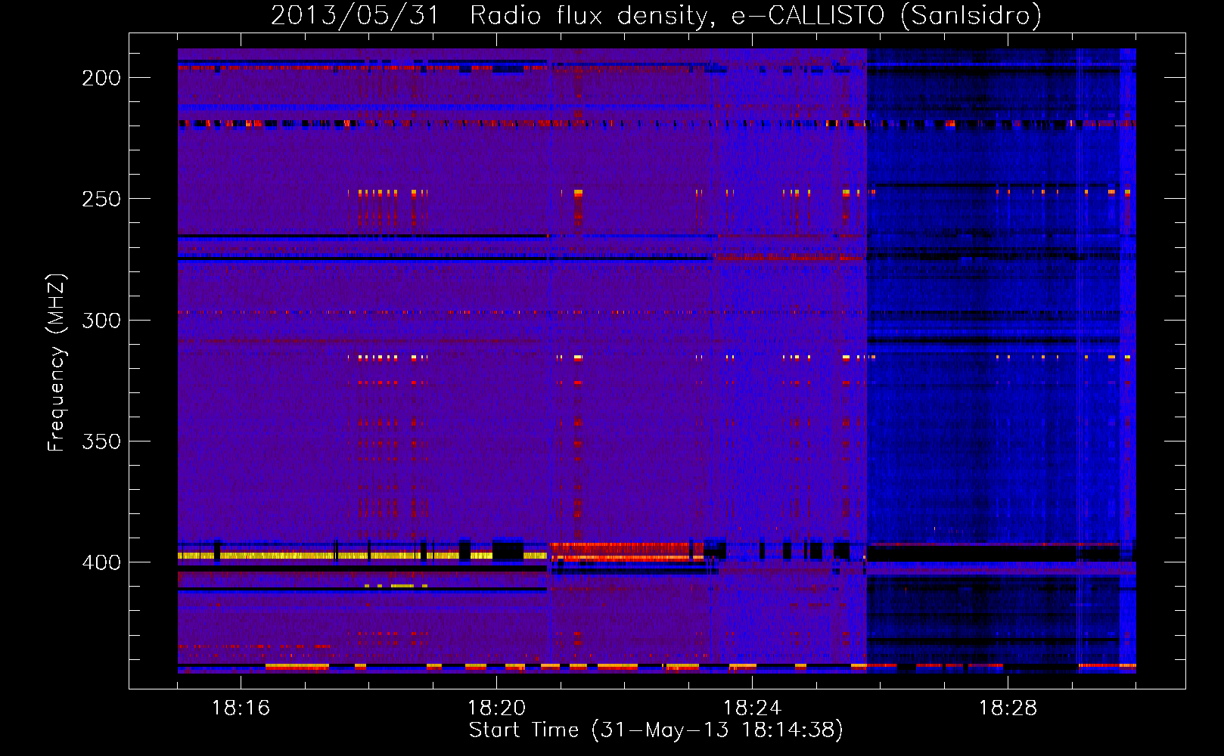1224x756 pixels.
Task: Click the date '2013/05/31' in the title
Action: (356, 15)
